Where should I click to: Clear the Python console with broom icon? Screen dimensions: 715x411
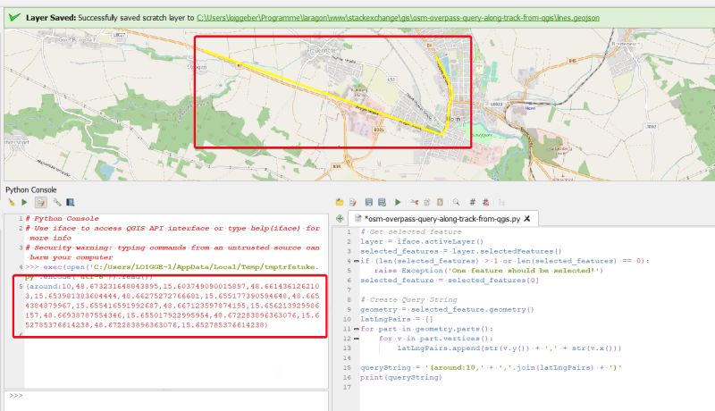(x=11, y=202)
